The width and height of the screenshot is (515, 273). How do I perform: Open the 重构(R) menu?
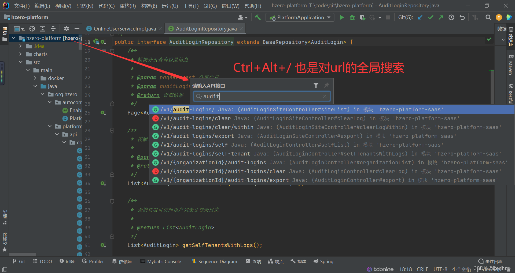(x=128, y=6)
